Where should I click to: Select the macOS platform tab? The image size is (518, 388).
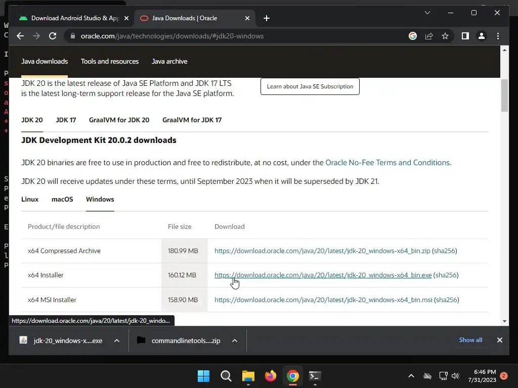[x=62, y=199]
